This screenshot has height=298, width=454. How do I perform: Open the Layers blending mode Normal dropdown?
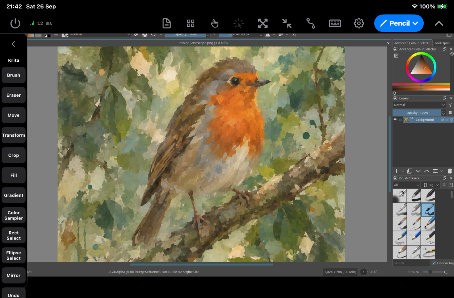tap(419, 105)
